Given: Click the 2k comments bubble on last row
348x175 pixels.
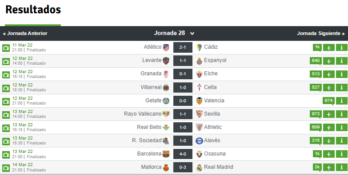Looking at the screenshot, I should [x=317, y=167].
